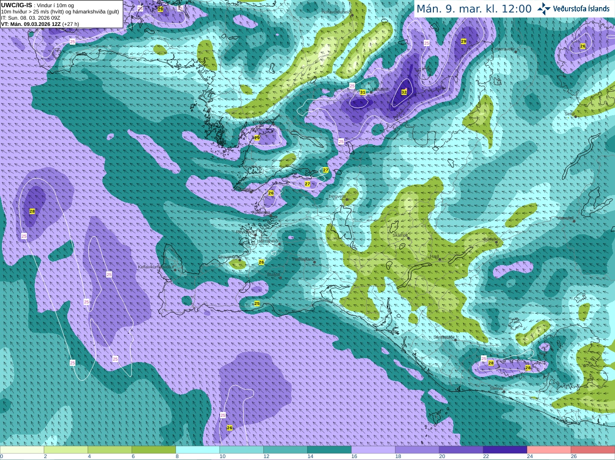Click the Hveravellir station label
615x460 pixels.
504,49
